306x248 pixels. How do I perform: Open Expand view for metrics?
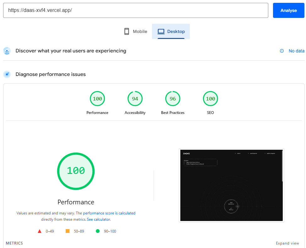click(287, 243)
